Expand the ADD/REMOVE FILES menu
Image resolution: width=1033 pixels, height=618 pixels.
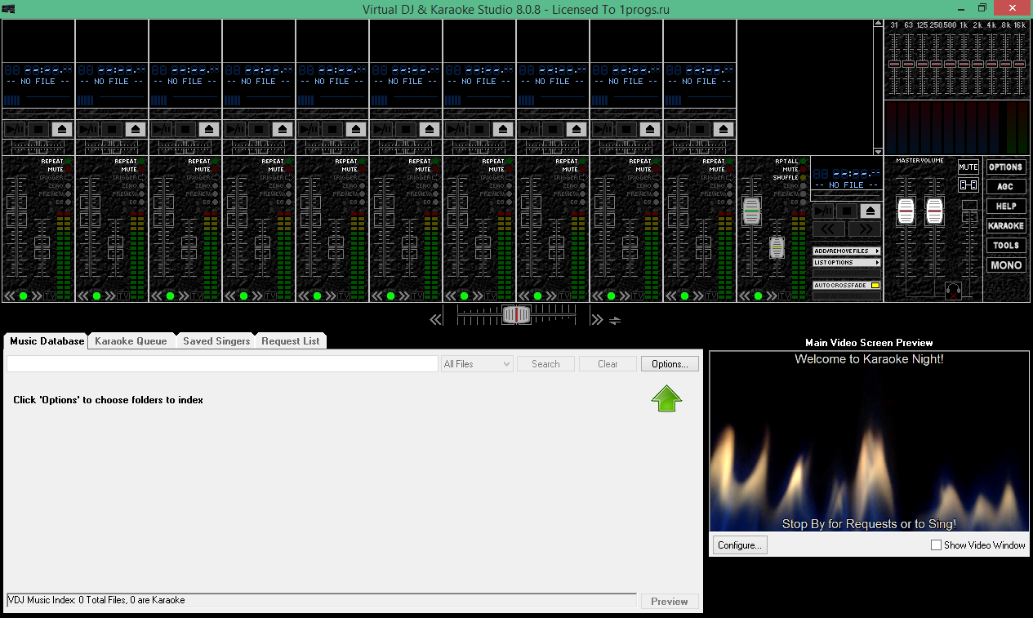pos(847,251)
